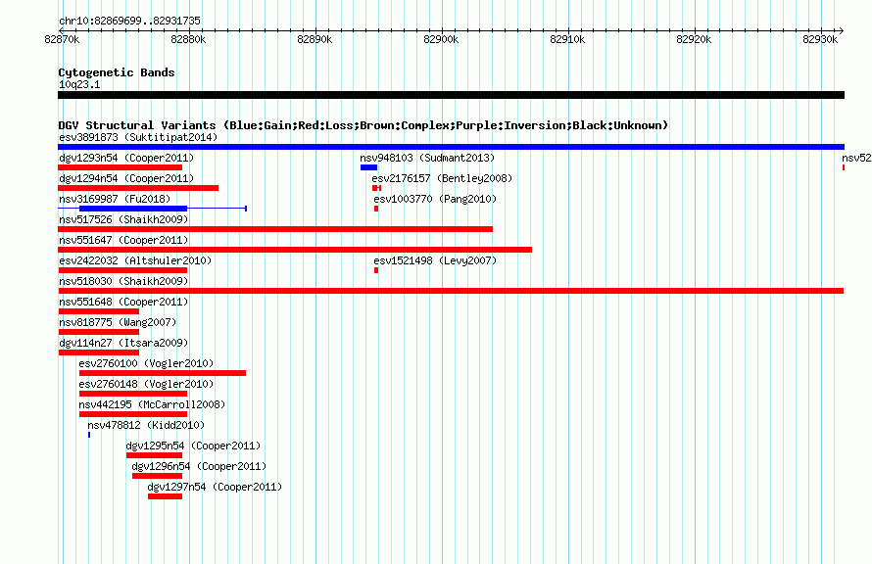Image resolution: width=872 pixels, height=564 pixels.
Task: Select dgv1297n54 (Cooper2011) label
Action: point(215,487)
